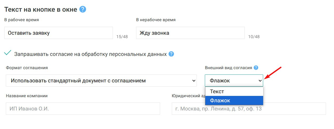Click the "Оставить заявку" working hours field
The image size is (334, 129).
coord(59,33)
